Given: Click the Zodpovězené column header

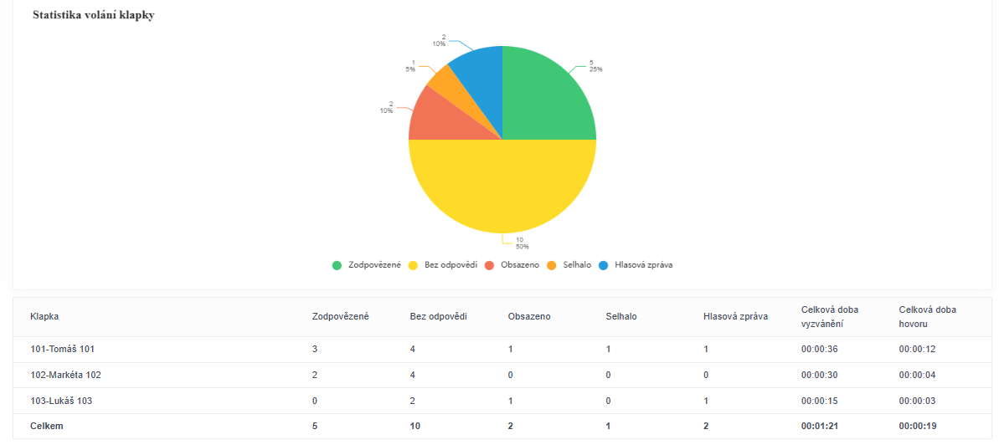Looking at the screenshot, I should [341, 316].
